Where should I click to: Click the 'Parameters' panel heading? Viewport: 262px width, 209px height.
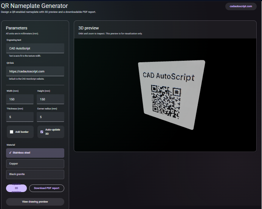17,28
